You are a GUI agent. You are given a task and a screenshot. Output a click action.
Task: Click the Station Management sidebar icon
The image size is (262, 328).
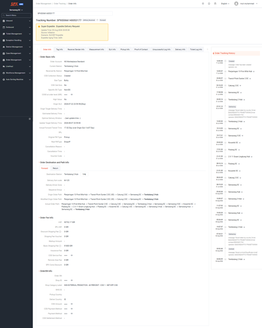(x=4, y=47)
